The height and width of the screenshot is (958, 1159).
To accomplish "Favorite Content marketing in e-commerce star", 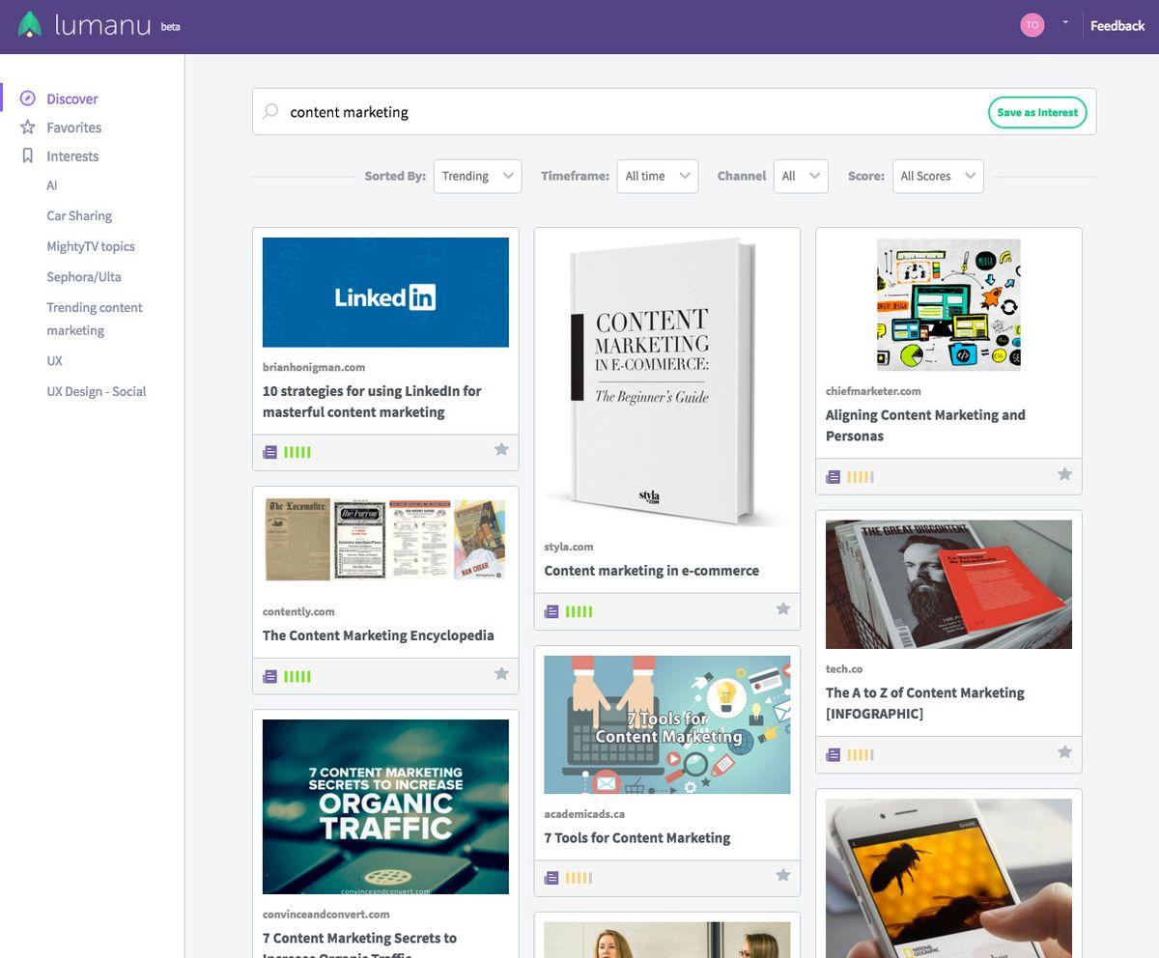I will pos(783,609).
